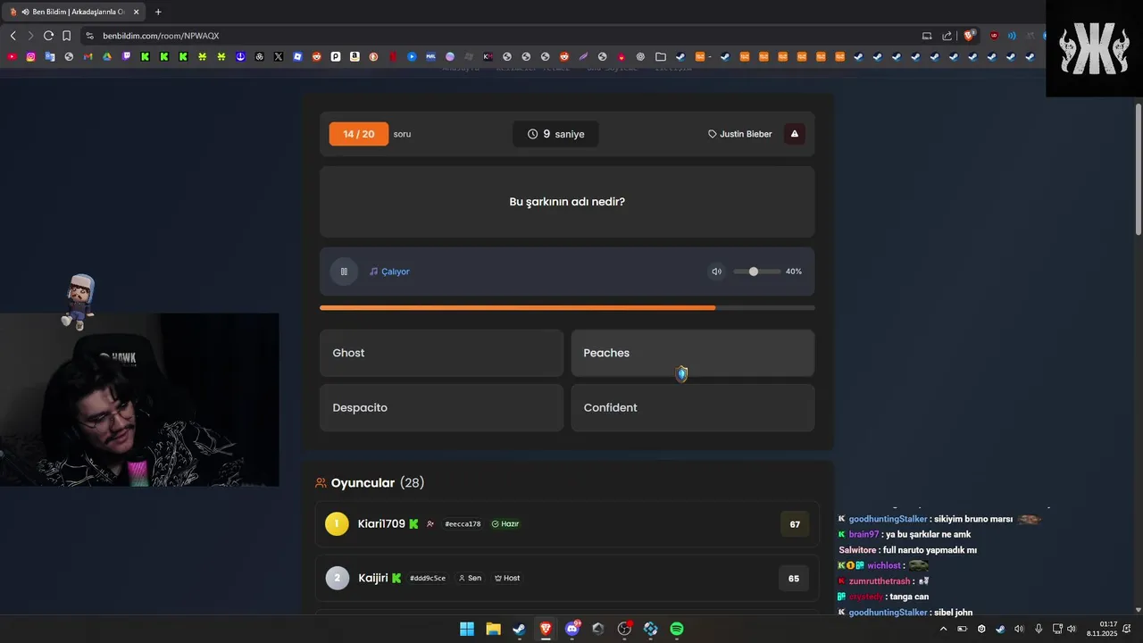Click the 14 / 20 question counter

point(358,134)
